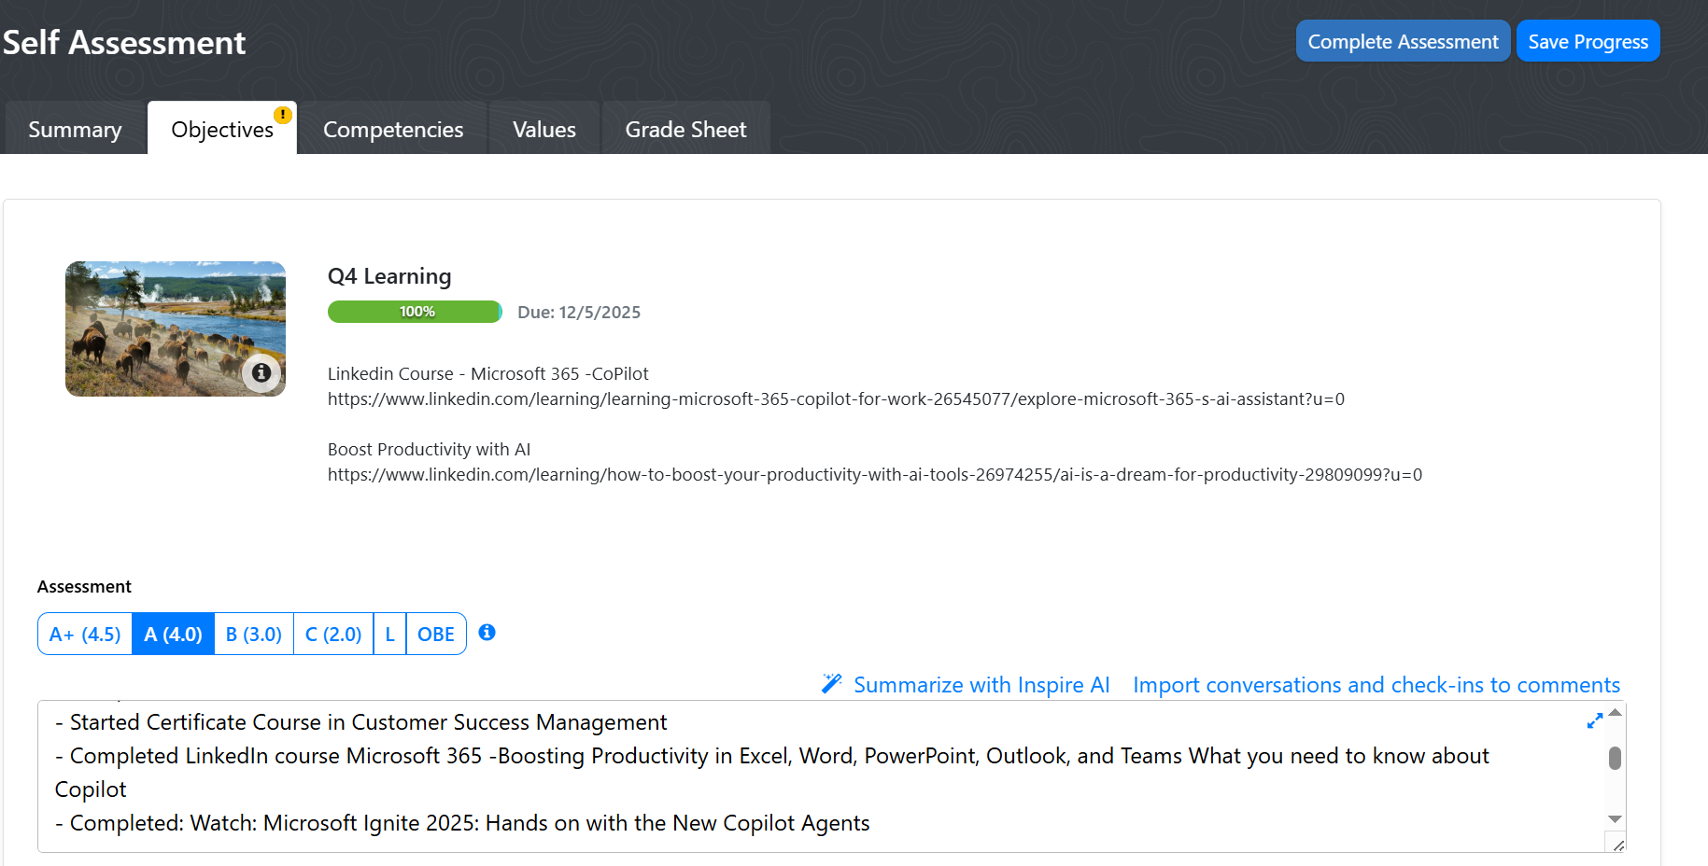Expand the comment box with the arrows icon
This screenshot has width=1708, height=866.
1594,721
